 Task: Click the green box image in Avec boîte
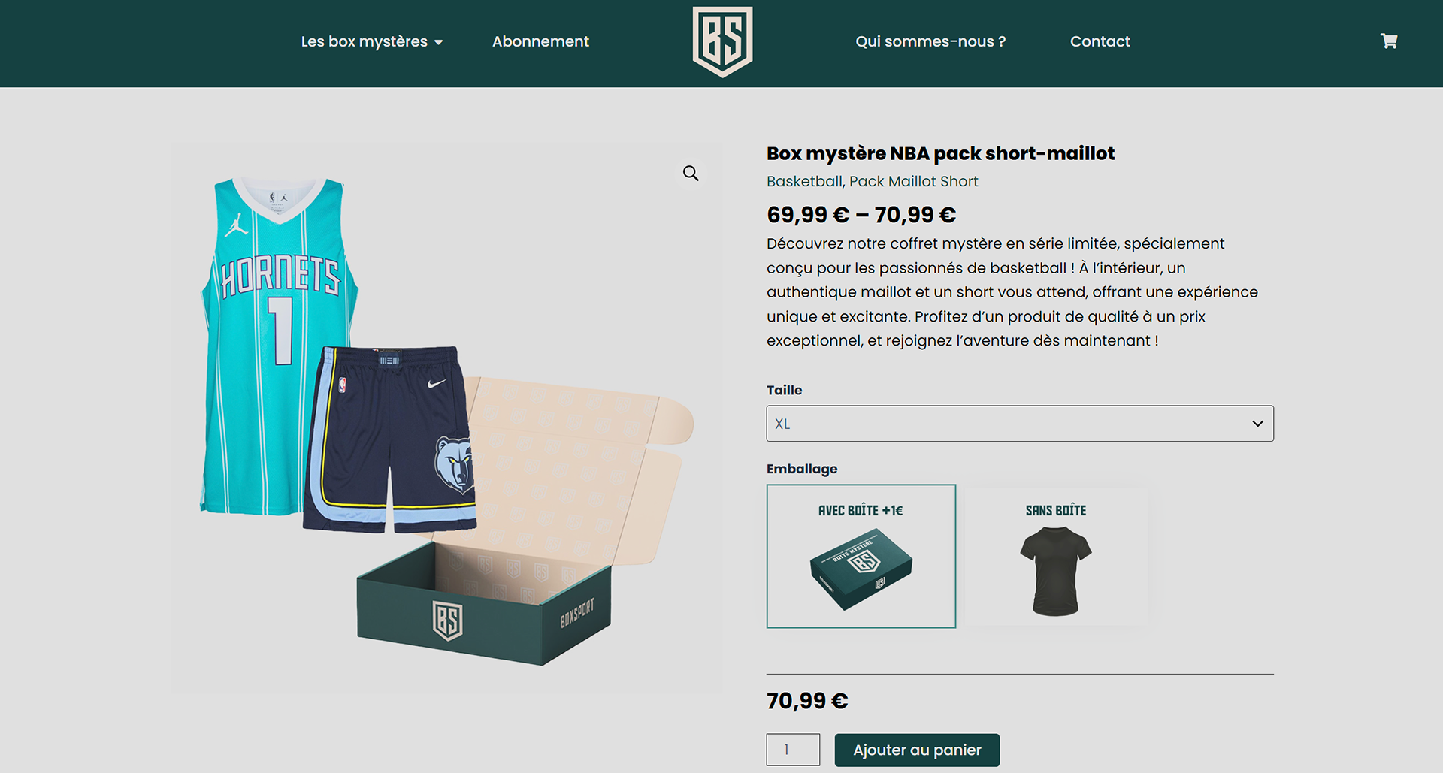point(861,569)
